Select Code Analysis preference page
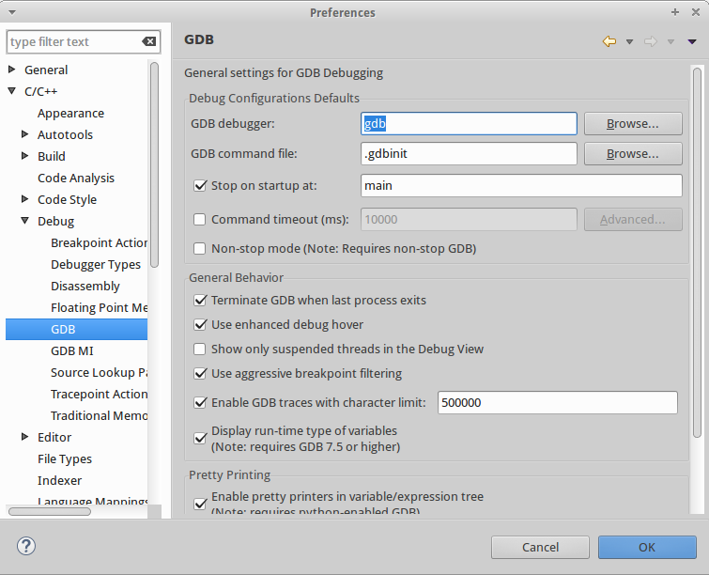This screenshot has height=575, width=709. (76, 178)
